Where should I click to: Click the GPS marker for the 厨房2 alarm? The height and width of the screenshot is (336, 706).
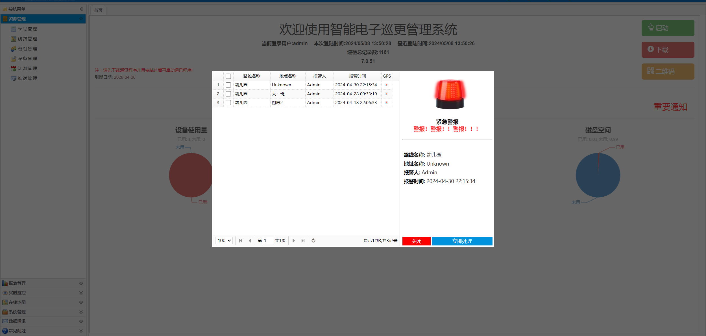coord(386,103)
